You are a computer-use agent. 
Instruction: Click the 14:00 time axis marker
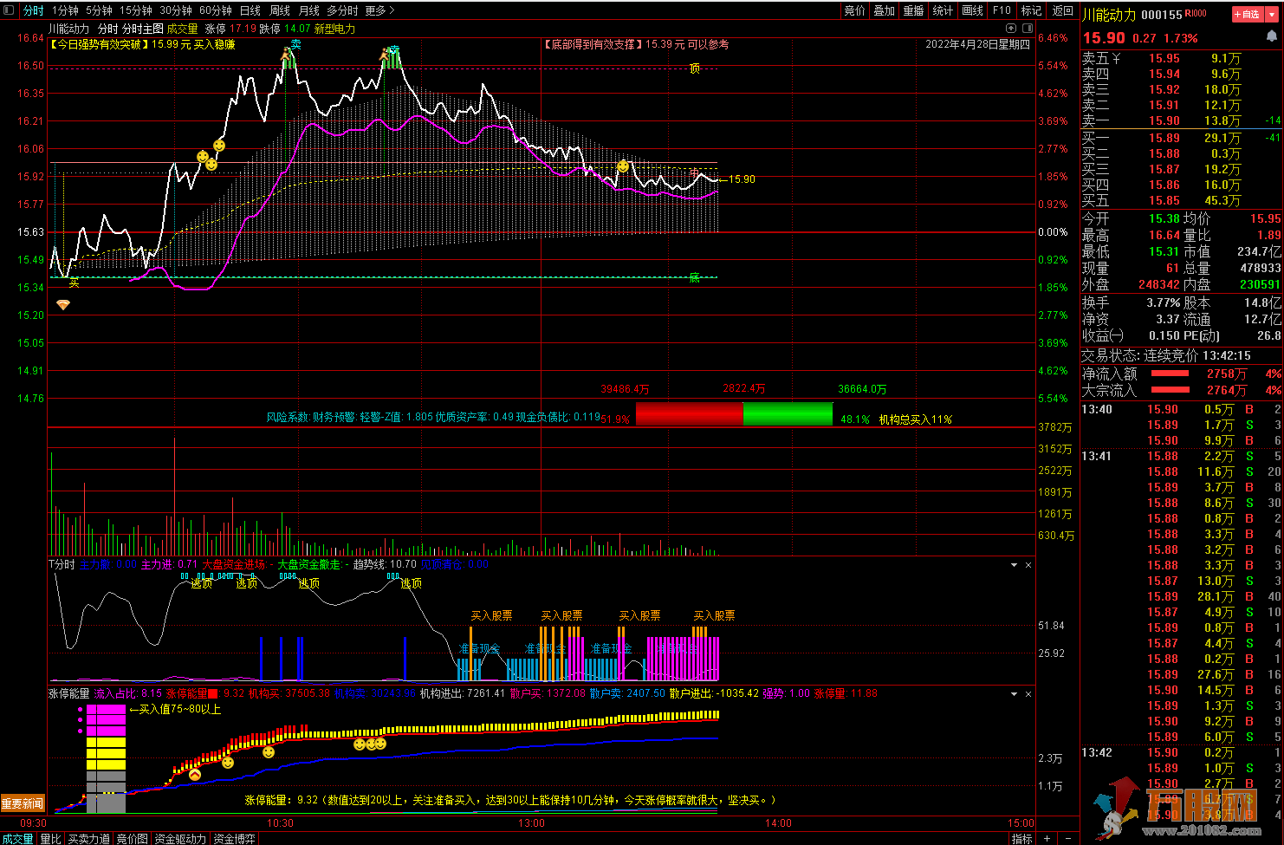click(x=778, y=823)
